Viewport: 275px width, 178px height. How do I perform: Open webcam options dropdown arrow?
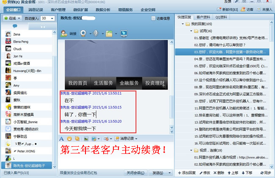click(x=90, y=33)
